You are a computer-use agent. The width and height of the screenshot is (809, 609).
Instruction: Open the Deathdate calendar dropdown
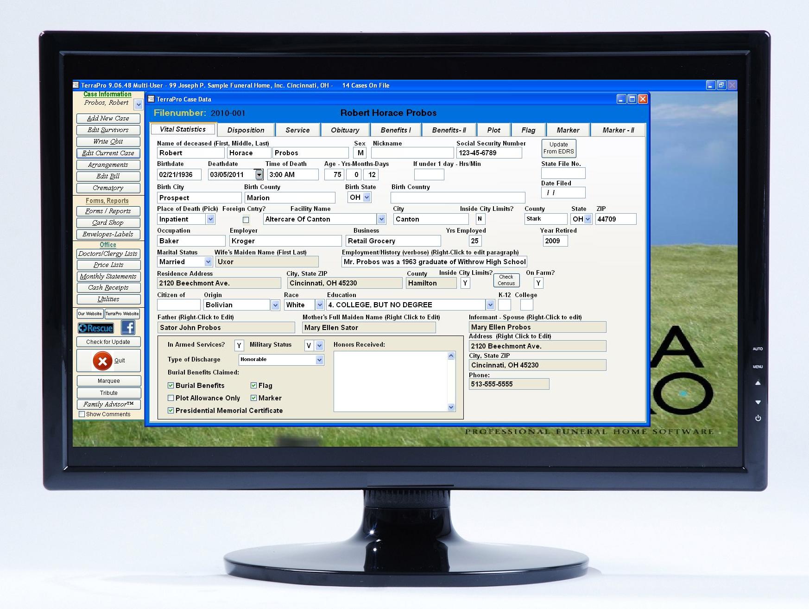click(259, 175)
